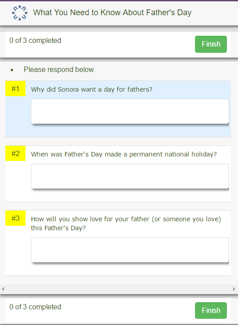Image resolution: width=238 pixels, height=325 pixels.
Task: Focus the answer box for question #3
Action: point(130,250)
